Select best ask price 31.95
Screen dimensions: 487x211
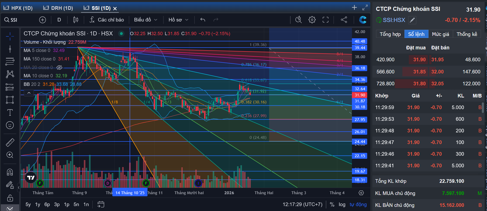tap(438, 59)
